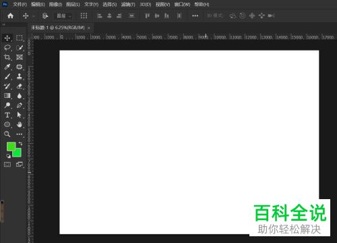Select the Brush tool
This screenshot has width=337, height=243.
[x=7, y=76]
